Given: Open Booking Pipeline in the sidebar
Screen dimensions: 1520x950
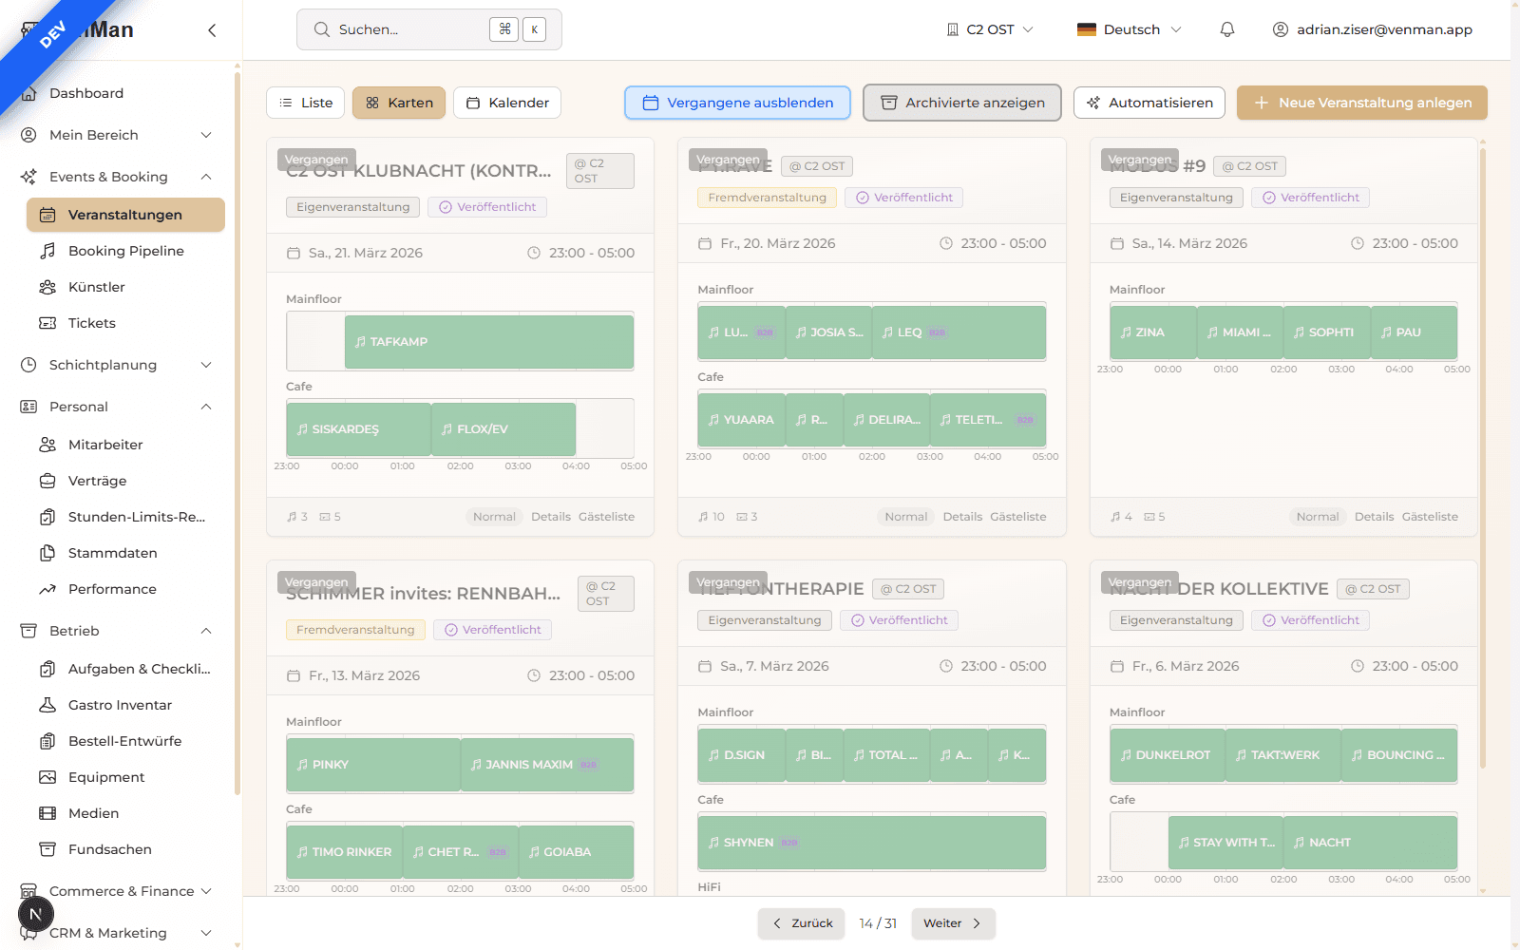Looking at the screenshot, I should click(125, 251).
